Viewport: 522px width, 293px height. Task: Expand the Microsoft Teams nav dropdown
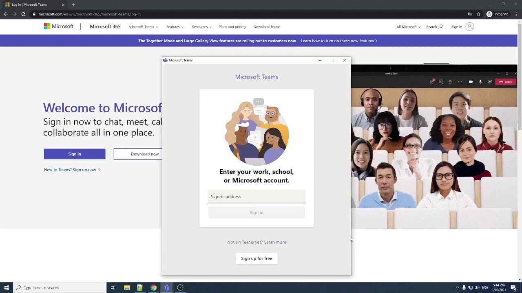click(x=143, y=27)
